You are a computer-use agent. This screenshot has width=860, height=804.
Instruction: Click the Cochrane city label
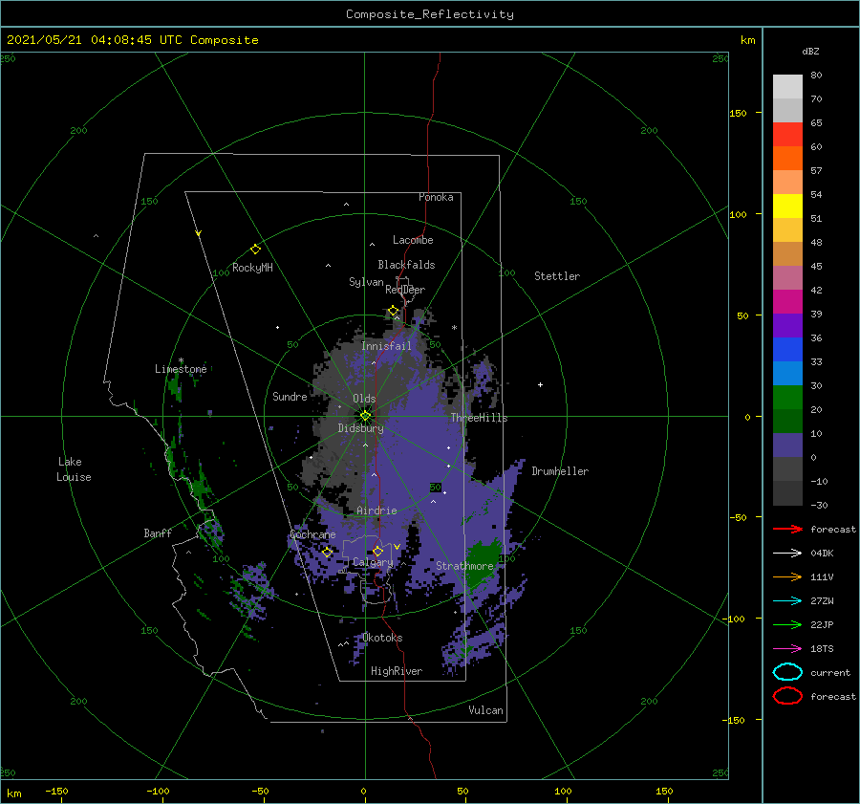(312, 534)
